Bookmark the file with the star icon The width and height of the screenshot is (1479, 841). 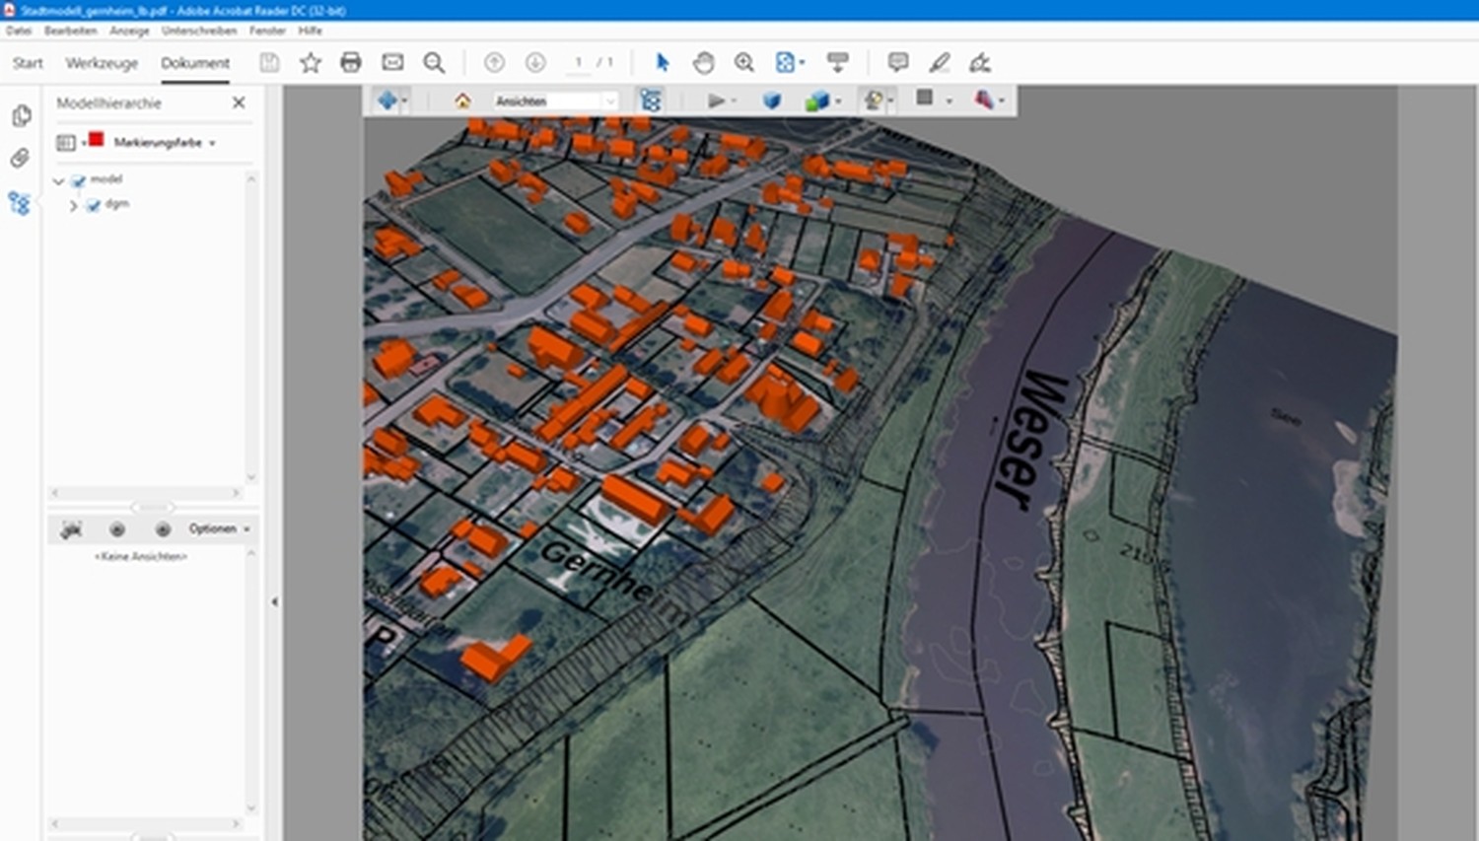tap(311, 63)
